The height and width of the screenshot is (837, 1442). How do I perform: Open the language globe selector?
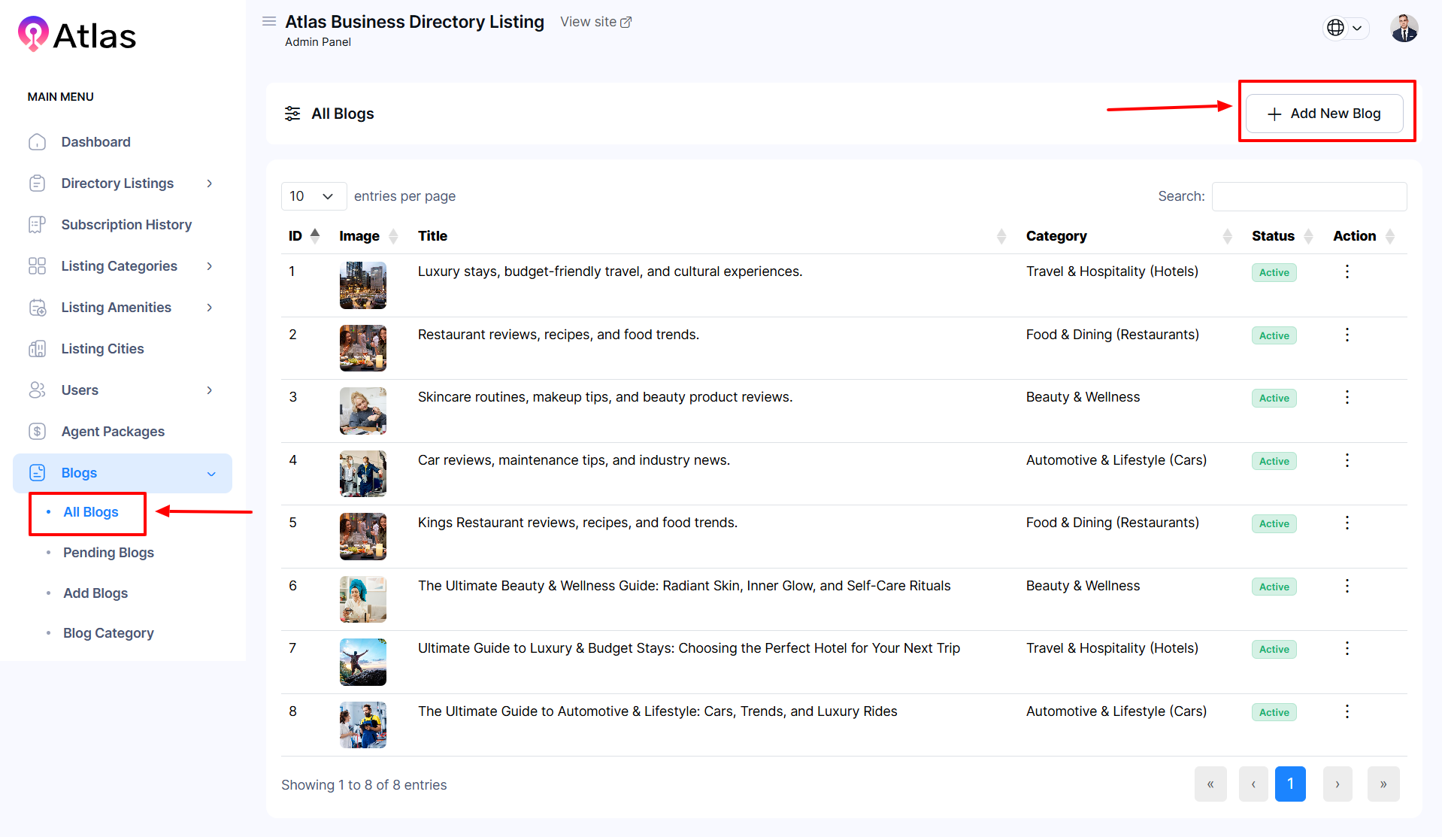pyautogui.click(x=1344, y=28)
